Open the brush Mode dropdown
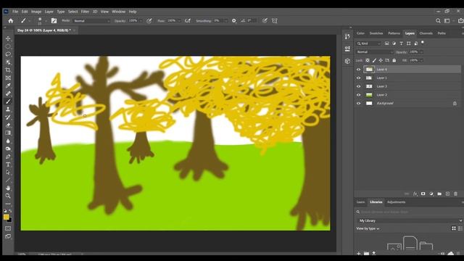Image resolution: width=464 pixels, height=261 pixels. [92, 21]
